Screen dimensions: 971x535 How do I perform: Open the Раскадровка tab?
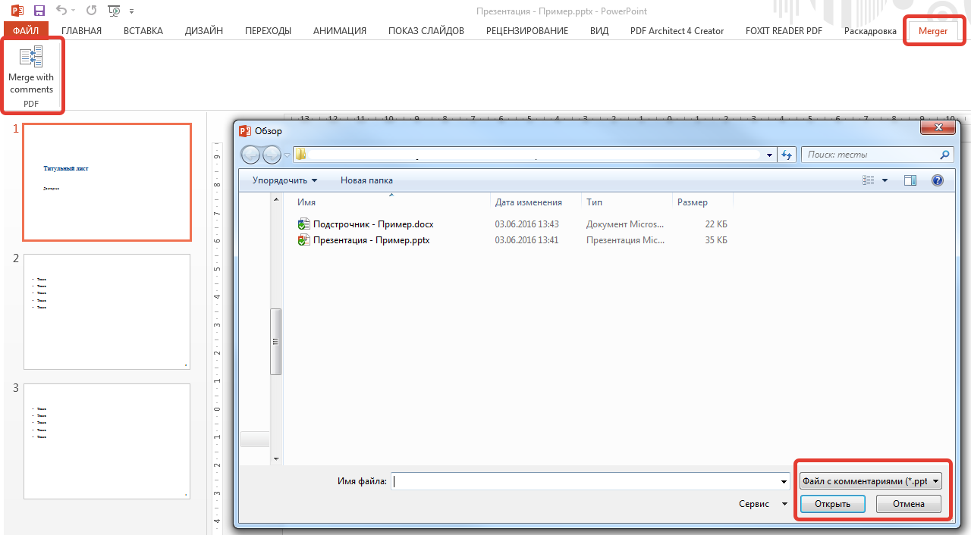[x=870, y=31]
